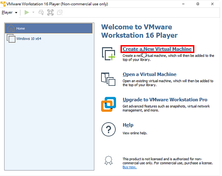Click Create a New Virtual Machine link

point(157,49)
